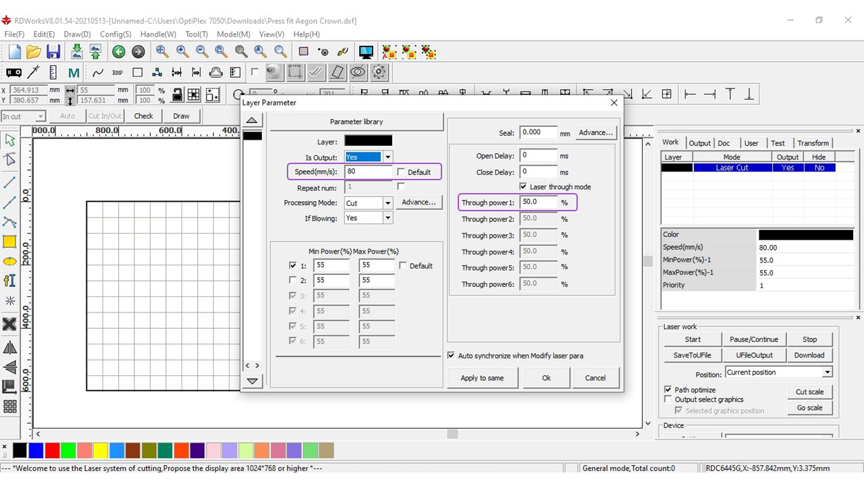Screen dimensions: 864x486
Task: Choose the Line draw tool
Action: click(10, 183)
